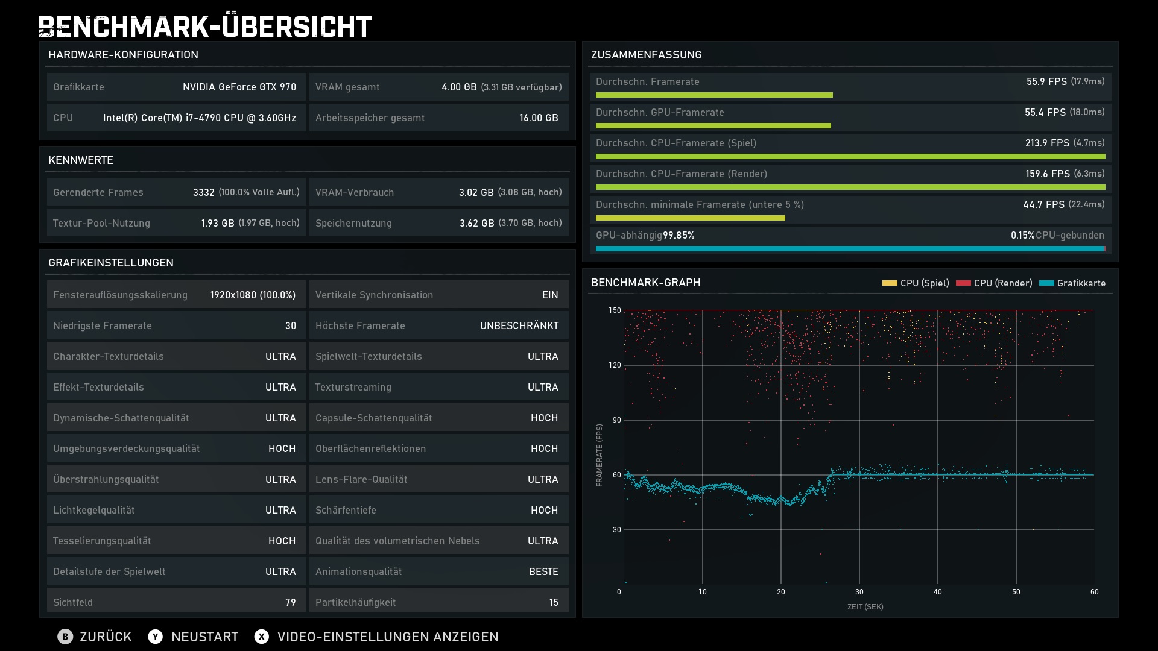The height and width of the screenshot is (651, 1158).
Task: Click the B button icon for Zurück
Action: tap(65, 637)
